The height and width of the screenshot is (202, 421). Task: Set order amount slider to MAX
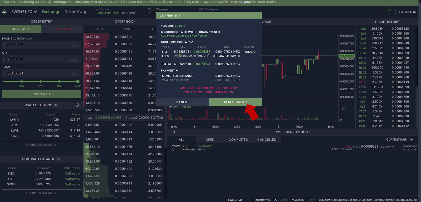(78, 82)
